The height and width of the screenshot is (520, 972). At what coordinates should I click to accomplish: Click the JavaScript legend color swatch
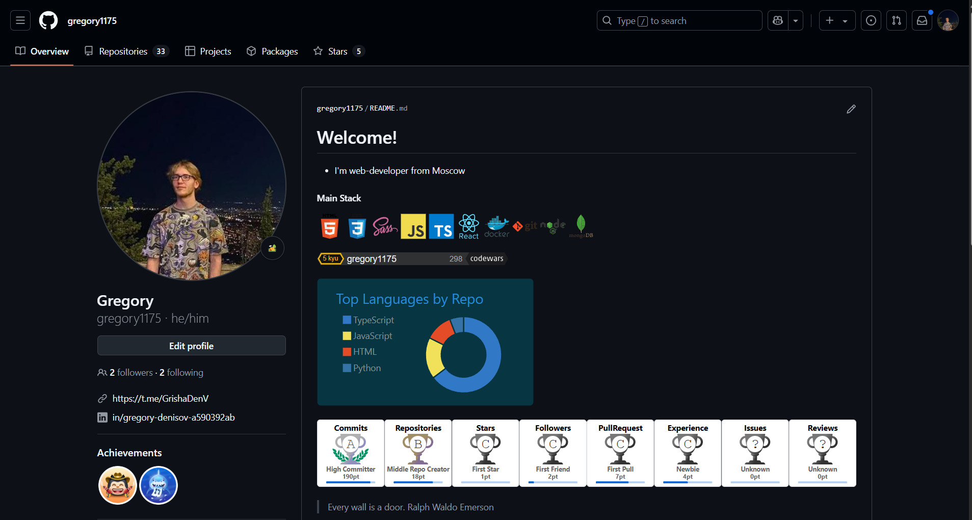(x=347, y=336)
